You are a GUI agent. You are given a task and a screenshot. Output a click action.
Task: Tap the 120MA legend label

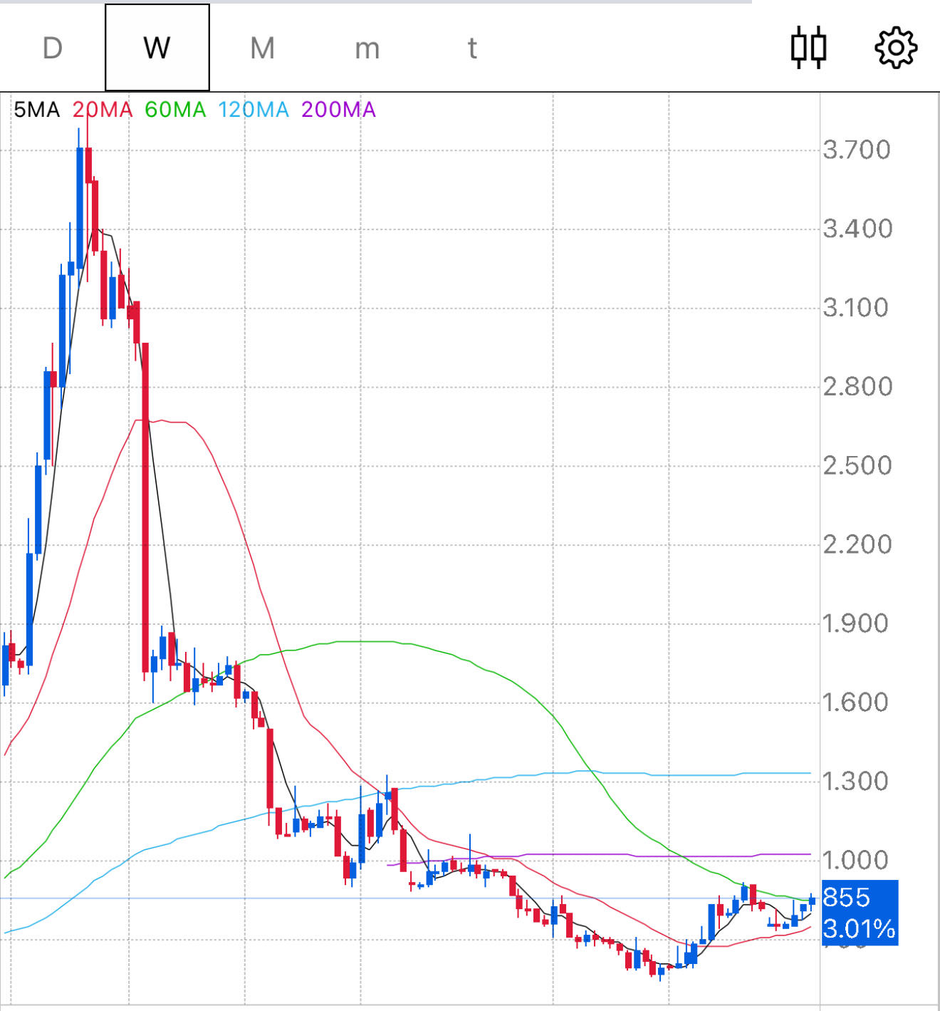coord(254,110)
